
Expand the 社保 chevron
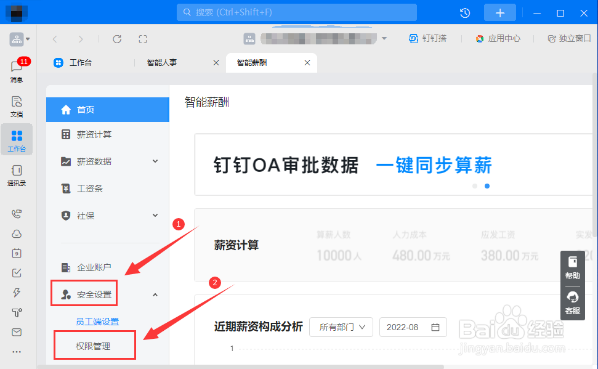(155, 215)
